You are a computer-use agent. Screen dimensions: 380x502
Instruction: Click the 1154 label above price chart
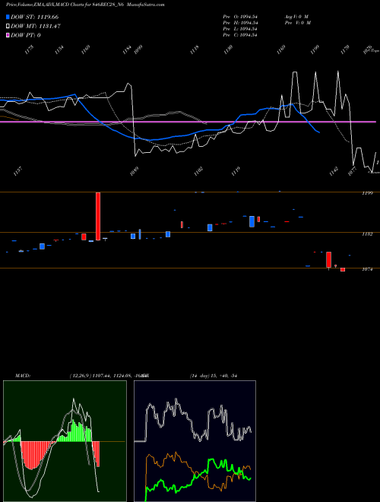59,49
